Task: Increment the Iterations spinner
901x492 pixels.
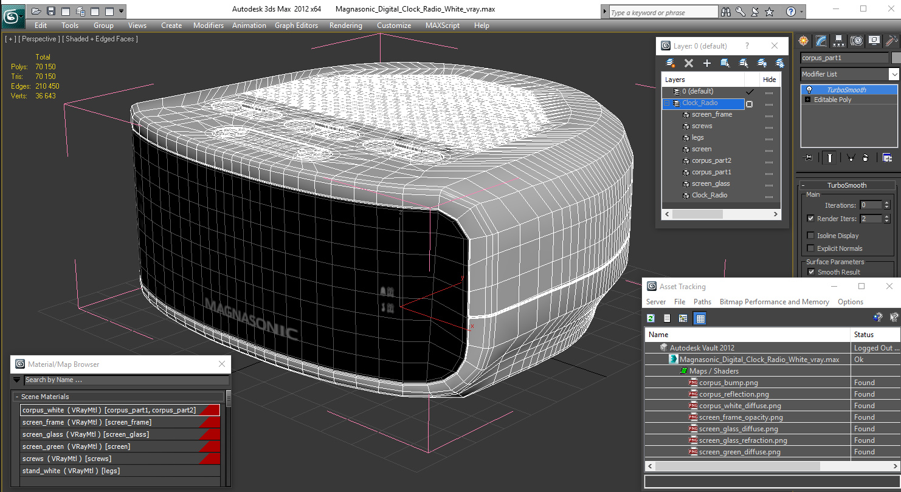Action: [887, 203]
